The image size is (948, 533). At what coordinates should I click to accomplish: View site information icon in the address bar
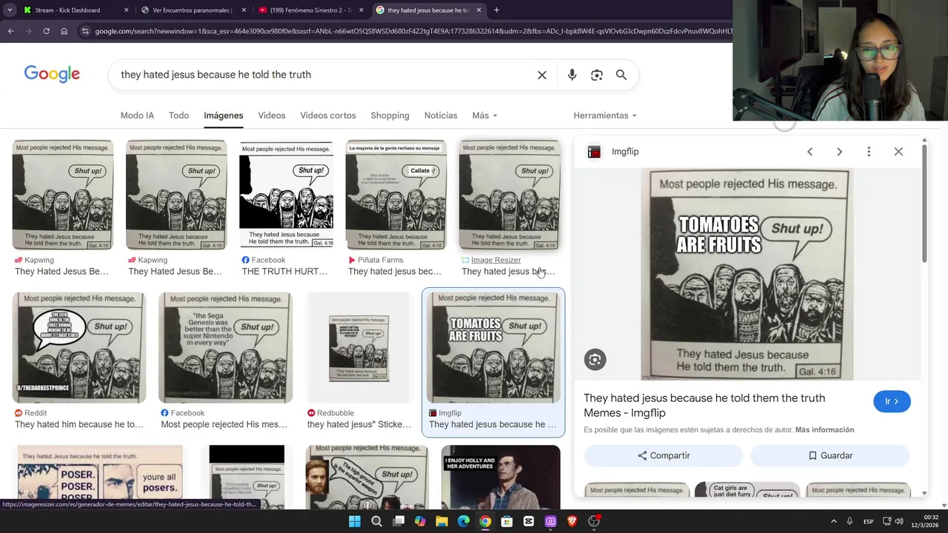click(85, 31)
